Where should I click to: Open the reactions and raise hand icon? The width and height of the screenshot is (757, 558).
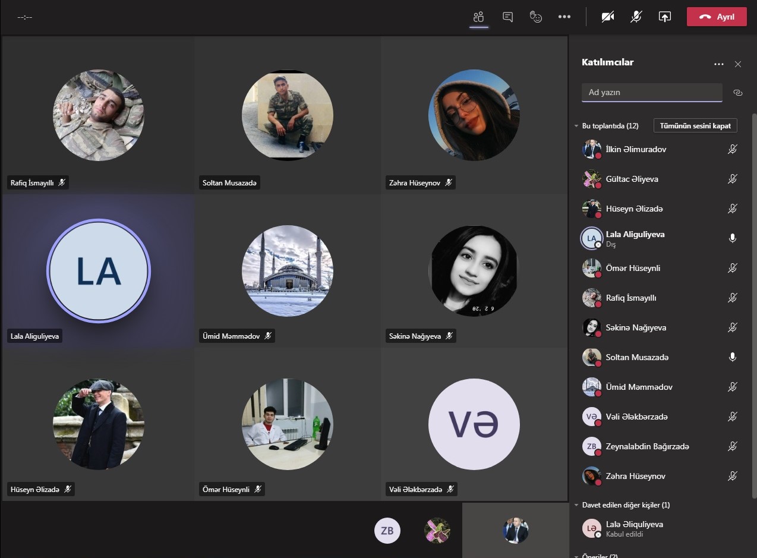click(x=536, y=17)
